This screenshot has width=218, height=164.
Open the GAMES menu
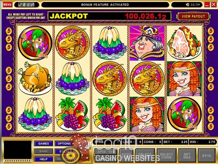(44, 143)
